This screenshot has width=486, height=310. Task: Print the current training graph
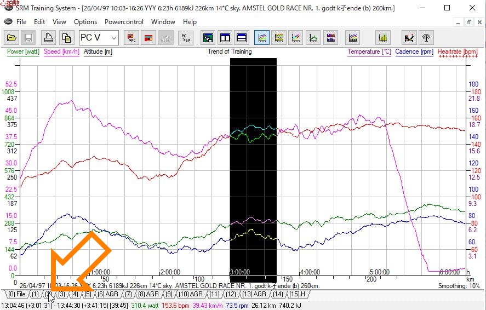tap(49, 38)
